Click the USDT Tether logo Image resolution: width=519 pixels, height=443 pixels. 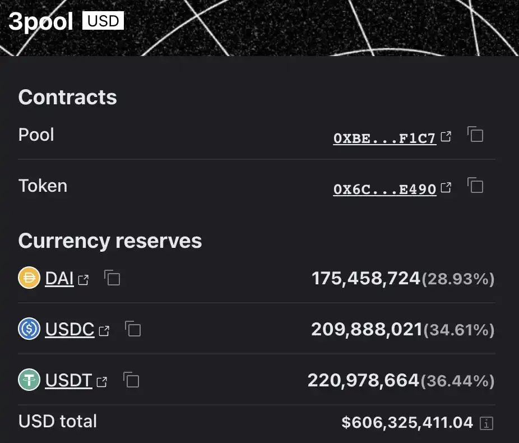(29, 381)
